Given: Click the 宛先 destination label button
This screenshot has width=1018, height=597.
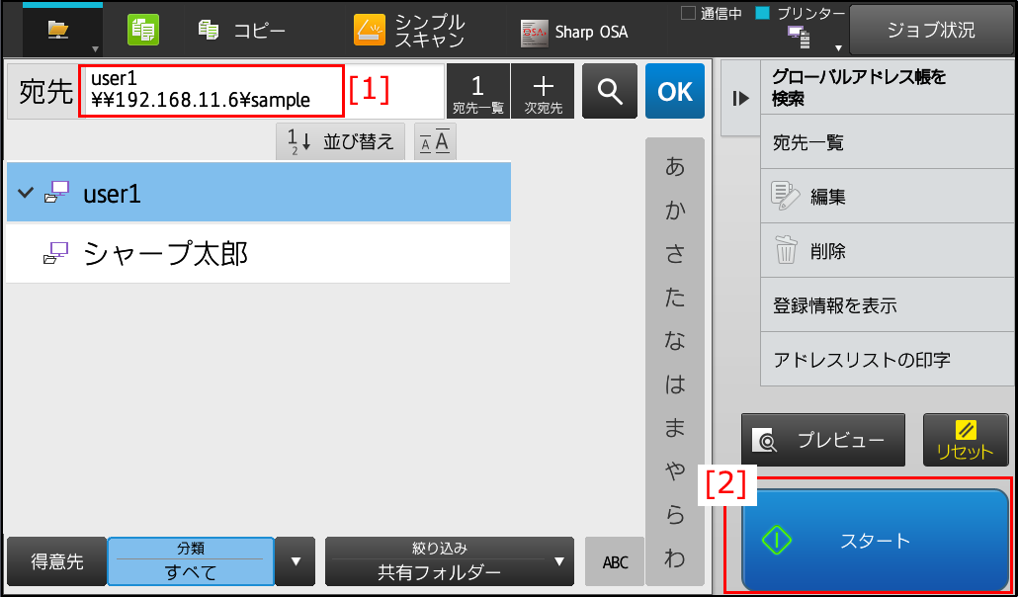Looking at the screenshot, I should pos(44,92).
